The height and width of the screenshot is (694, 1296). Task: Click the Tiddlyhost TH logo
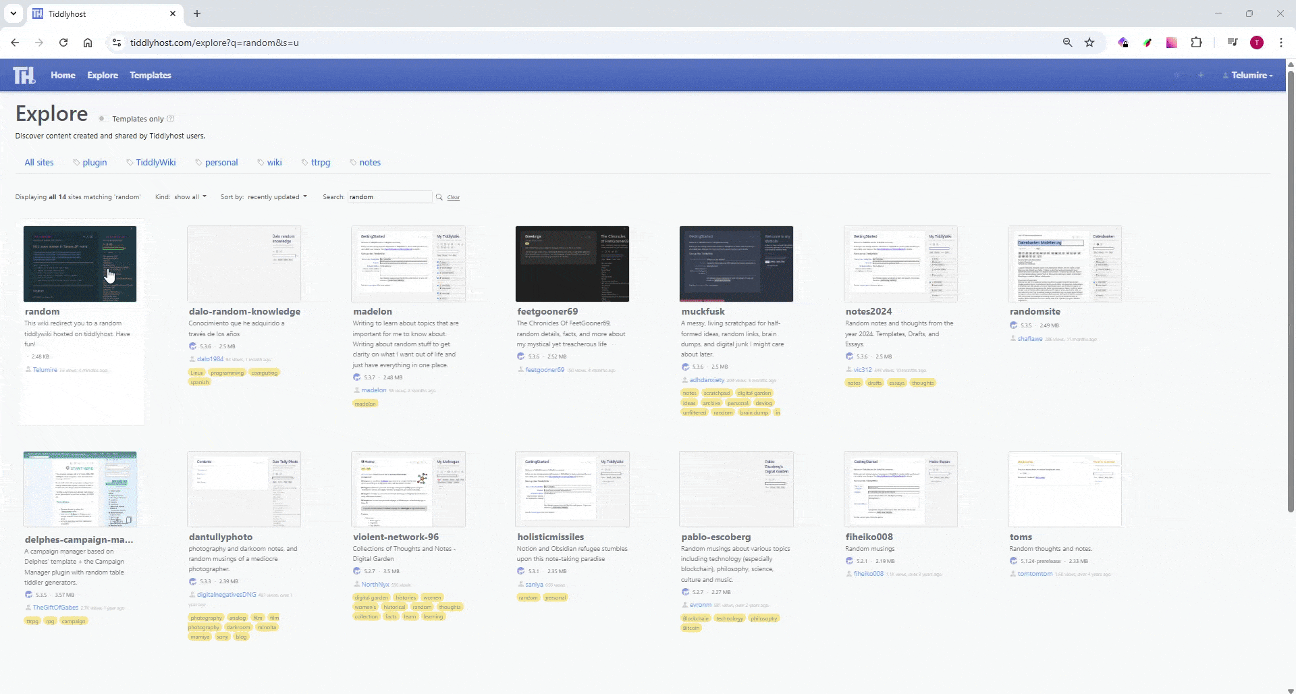24,75
